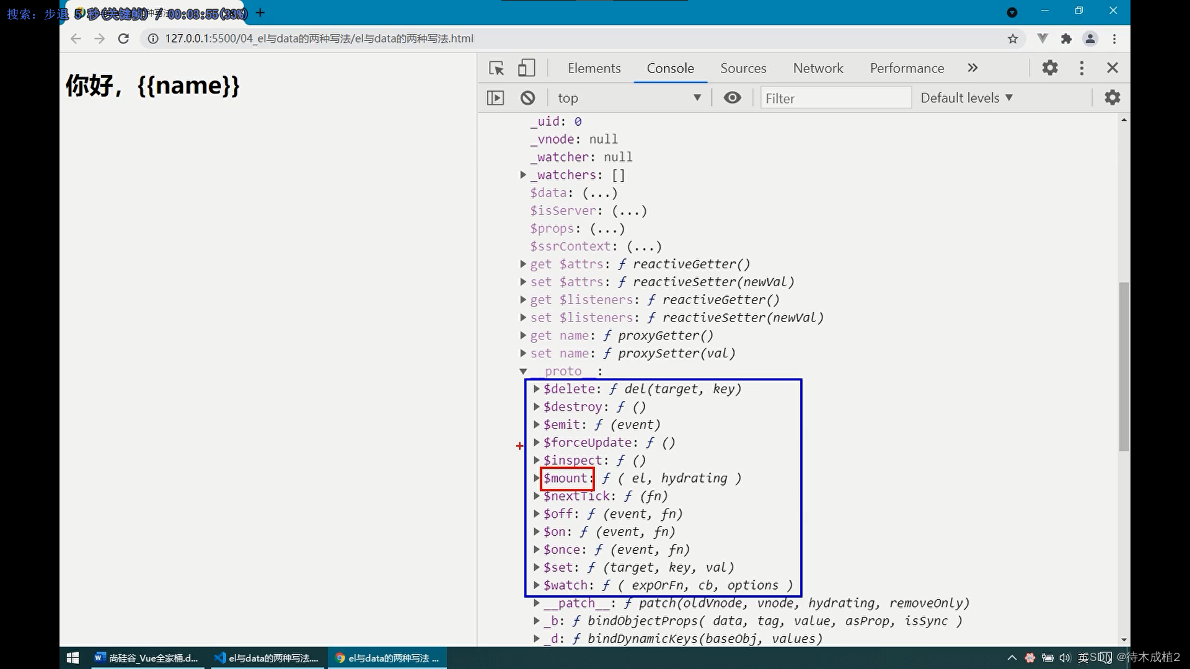Image resolution: width=1190 pixels, height=669 pixels.
Task: Click the console vertical scrollbar thumb
Action: coord(1124,367)
